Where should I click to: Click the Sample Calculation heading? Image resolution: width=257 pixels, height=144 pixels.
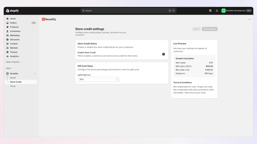185,59
